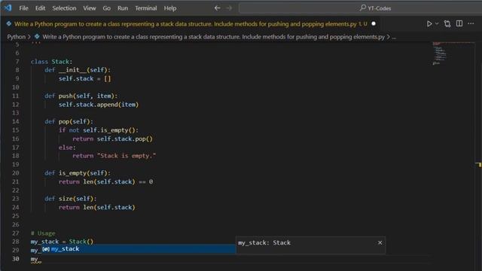Open the Run menu
Screen dimensions: 482x271
coord(123,8)
